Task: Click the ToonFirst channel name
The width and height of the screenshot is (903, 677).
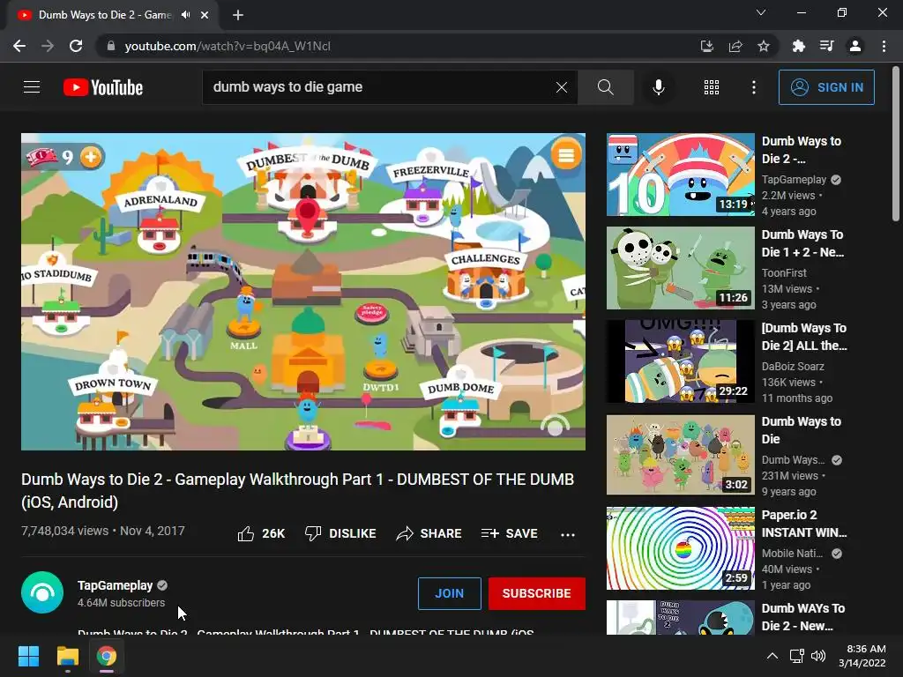Action: (x=784, y=273)
